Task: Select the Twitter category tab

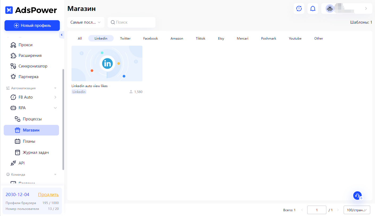Action: 125,39
